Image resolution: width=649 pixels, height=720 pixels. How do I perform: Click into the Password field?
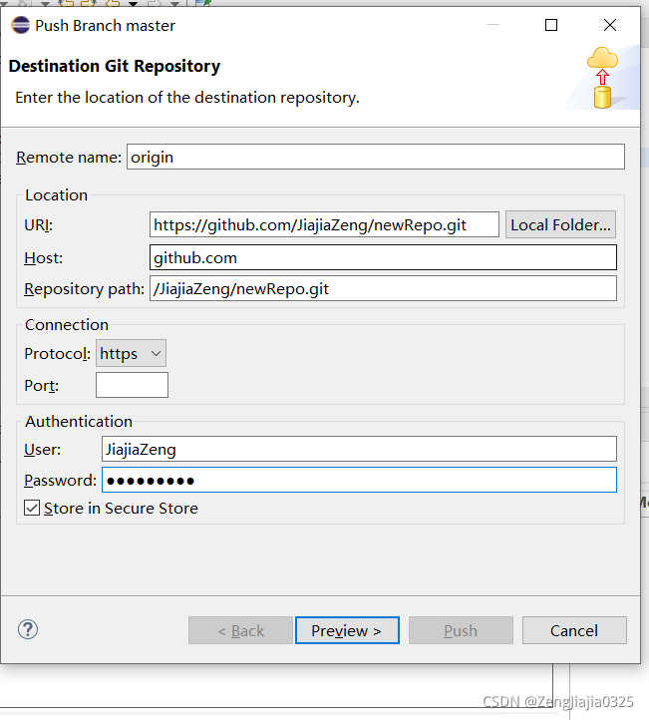(x=359, y=480)
